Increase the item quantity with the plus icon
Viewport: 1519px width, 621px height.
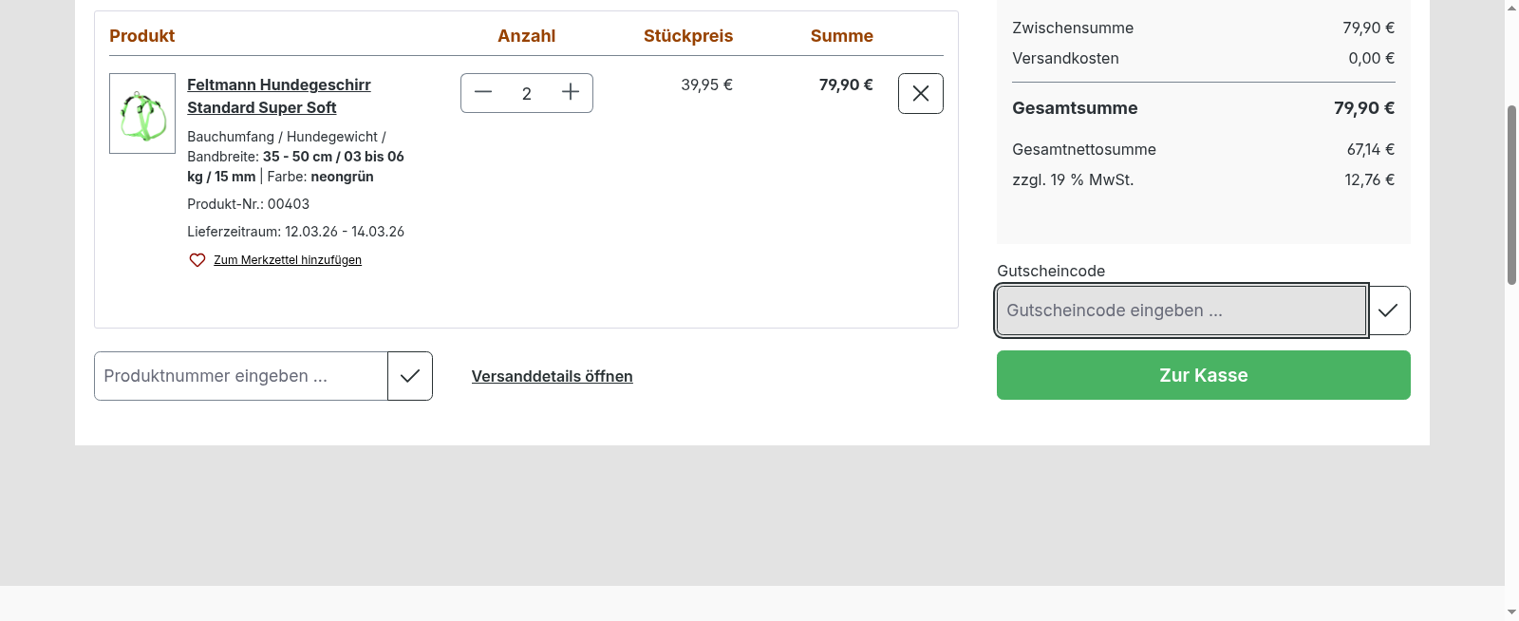pyautogui.click(x=570, y=92)
